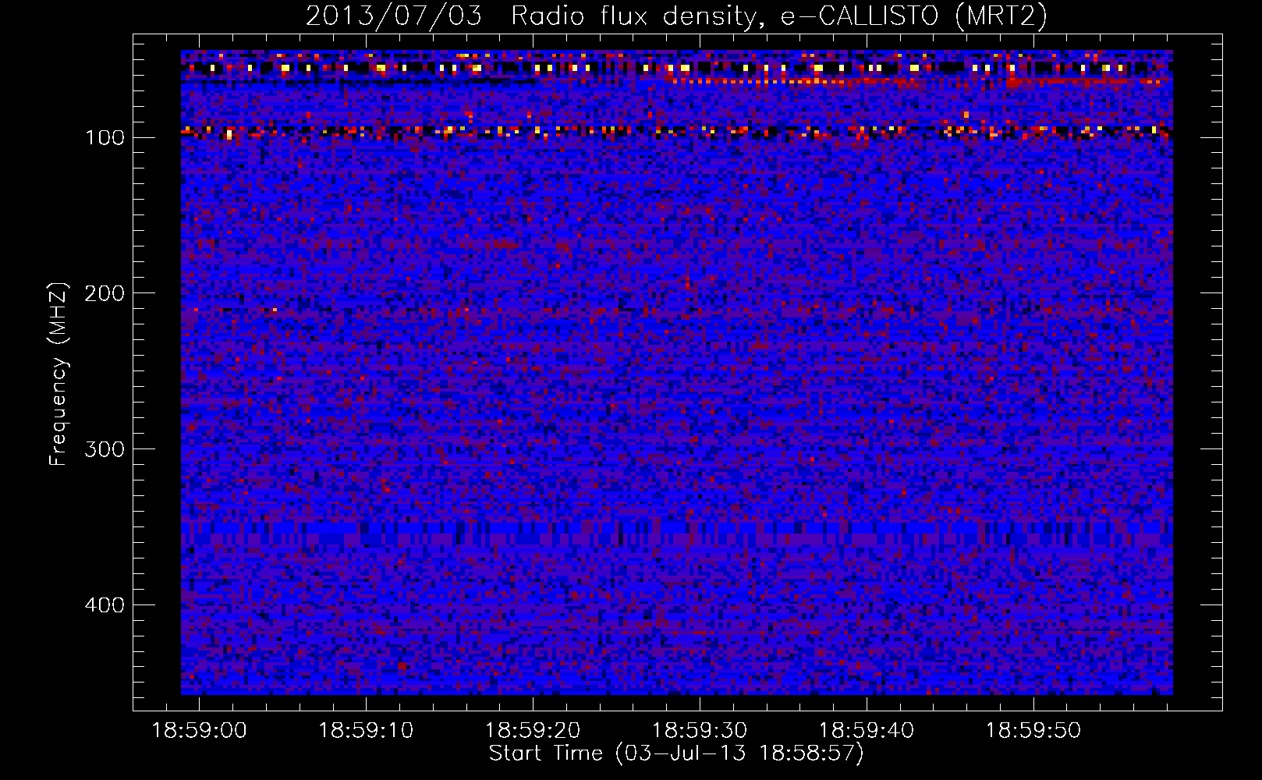Click the plot title text e-CALLISTO (MRT2)
This screenshot has height=780, width=1262.
click(x=914, y=16)
